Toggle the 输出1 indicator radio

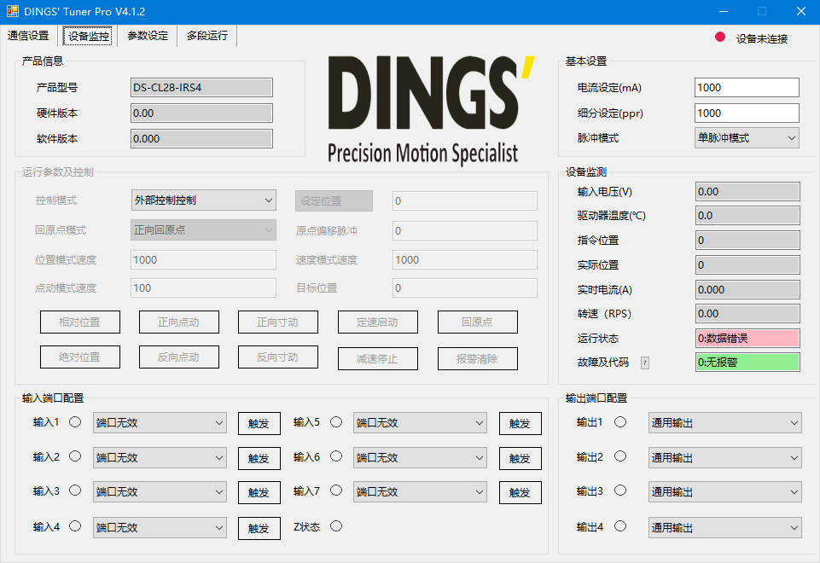[x=620, y=422]
